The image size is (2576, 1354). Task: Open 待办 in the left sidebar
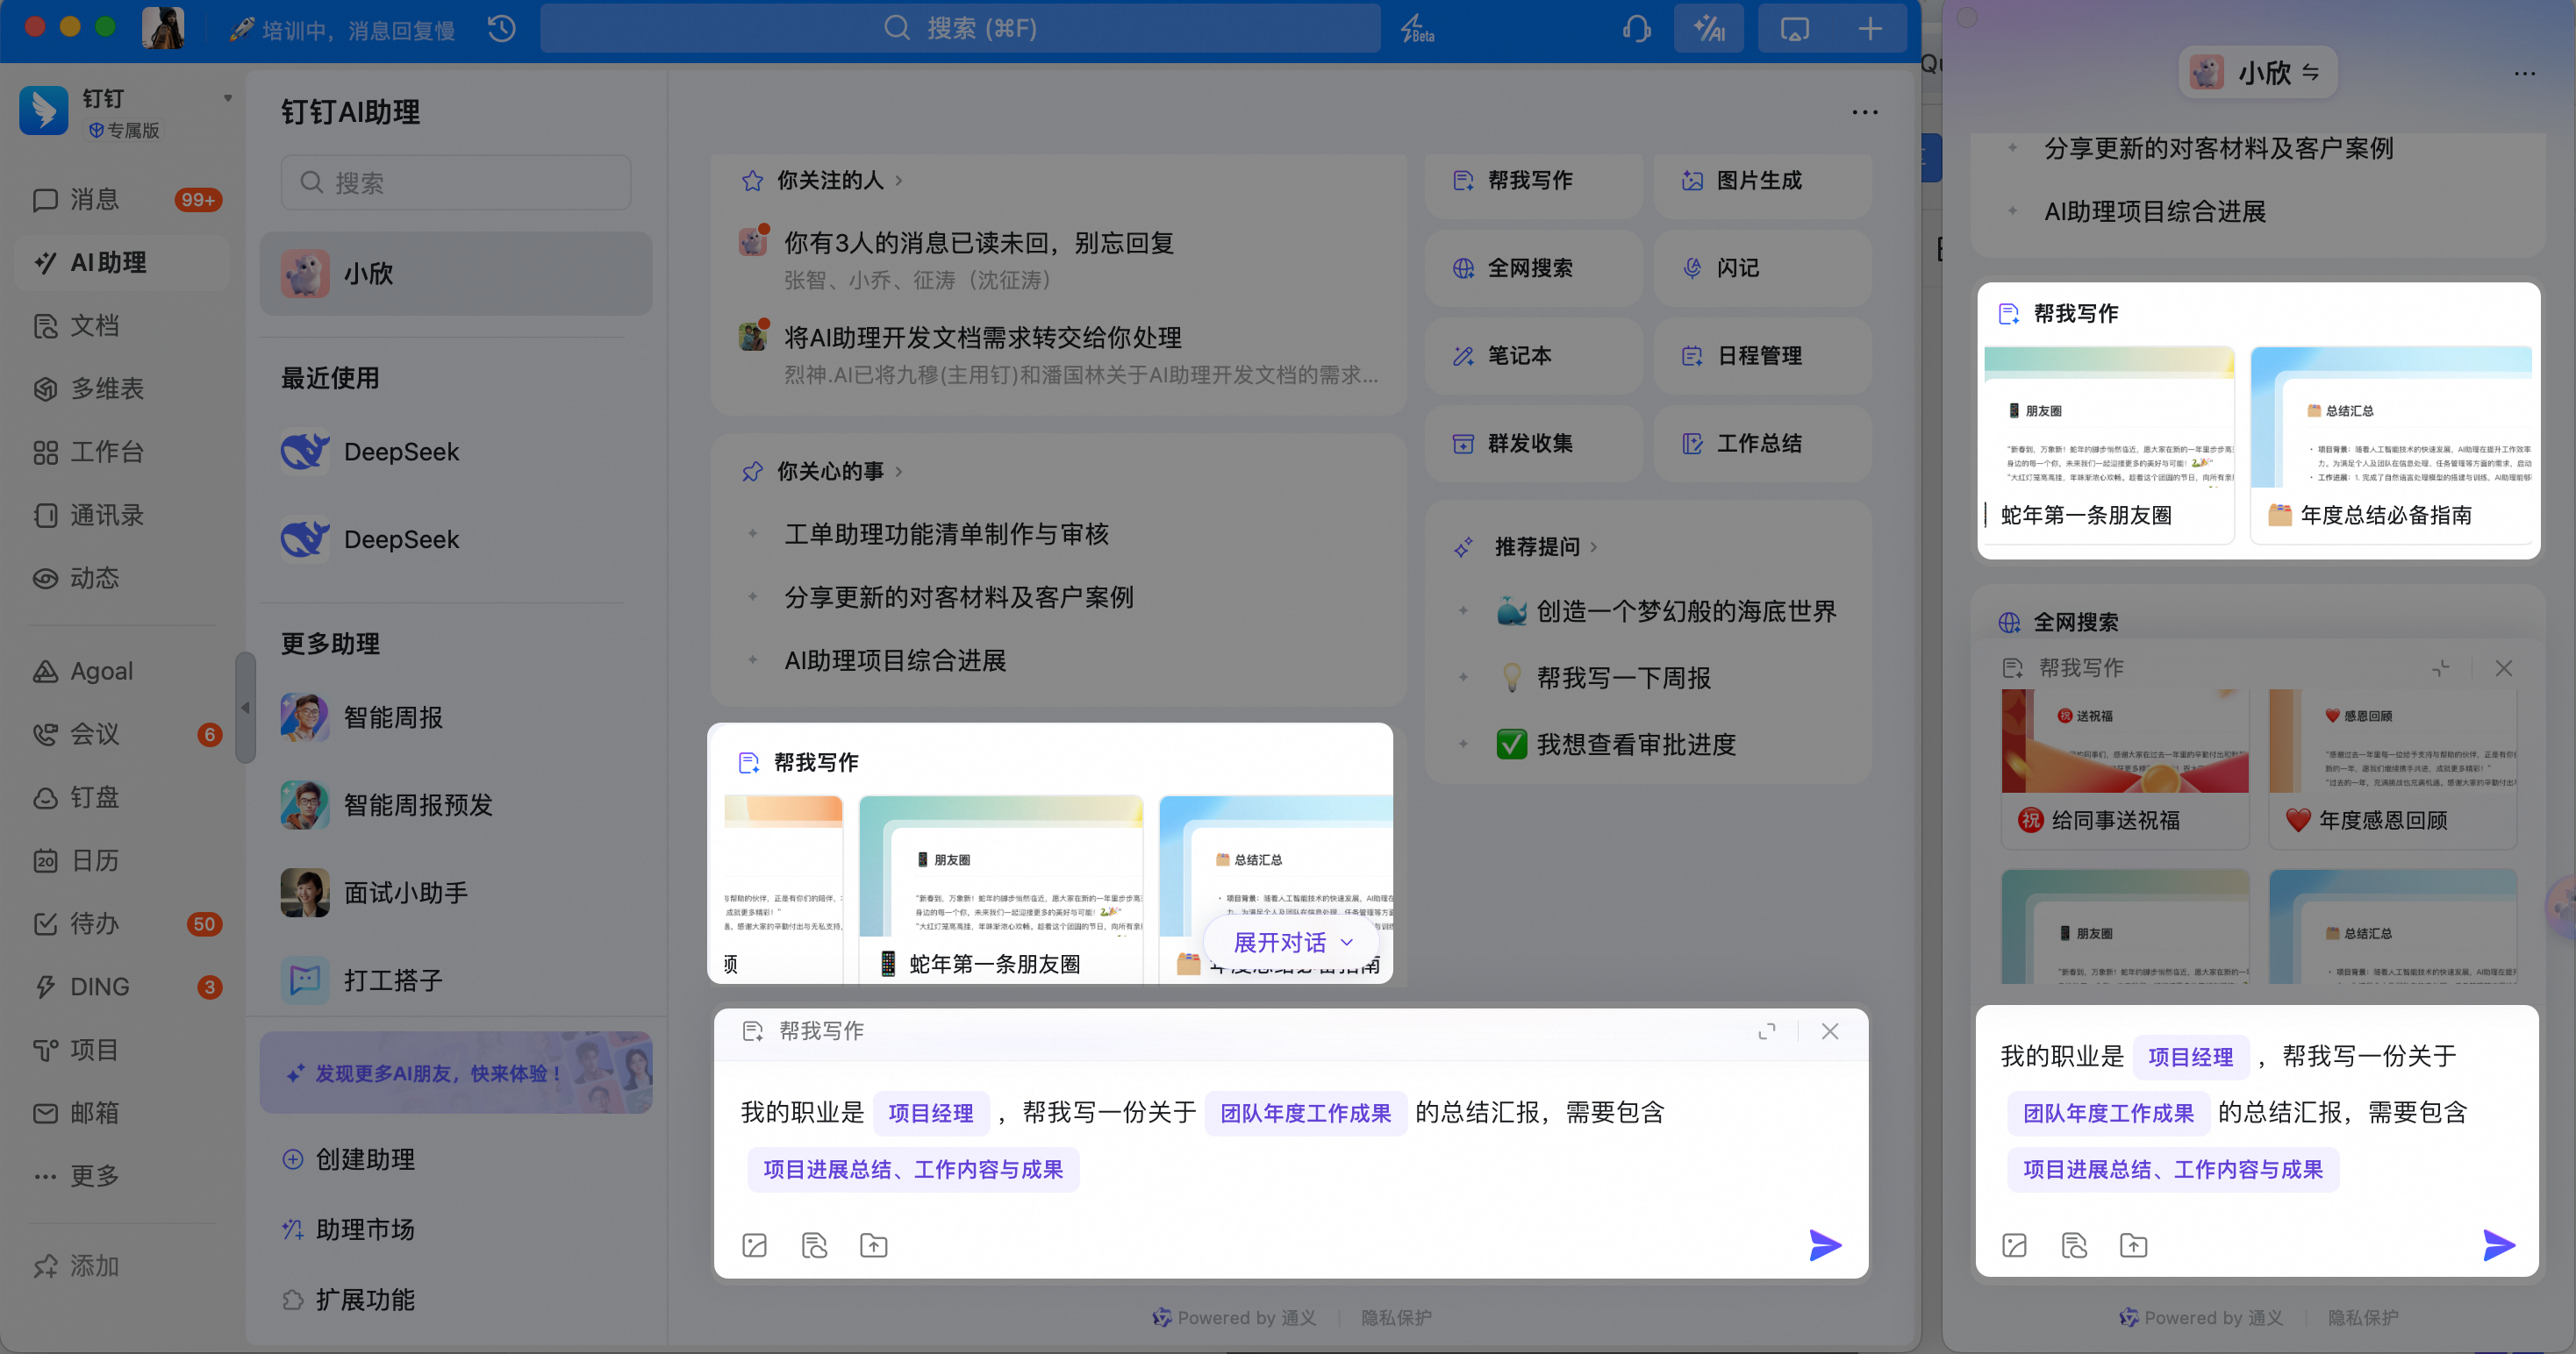(123, 923)
